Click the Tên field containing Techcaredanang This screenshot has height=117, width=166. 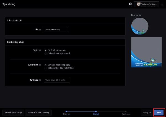(56, 29)
